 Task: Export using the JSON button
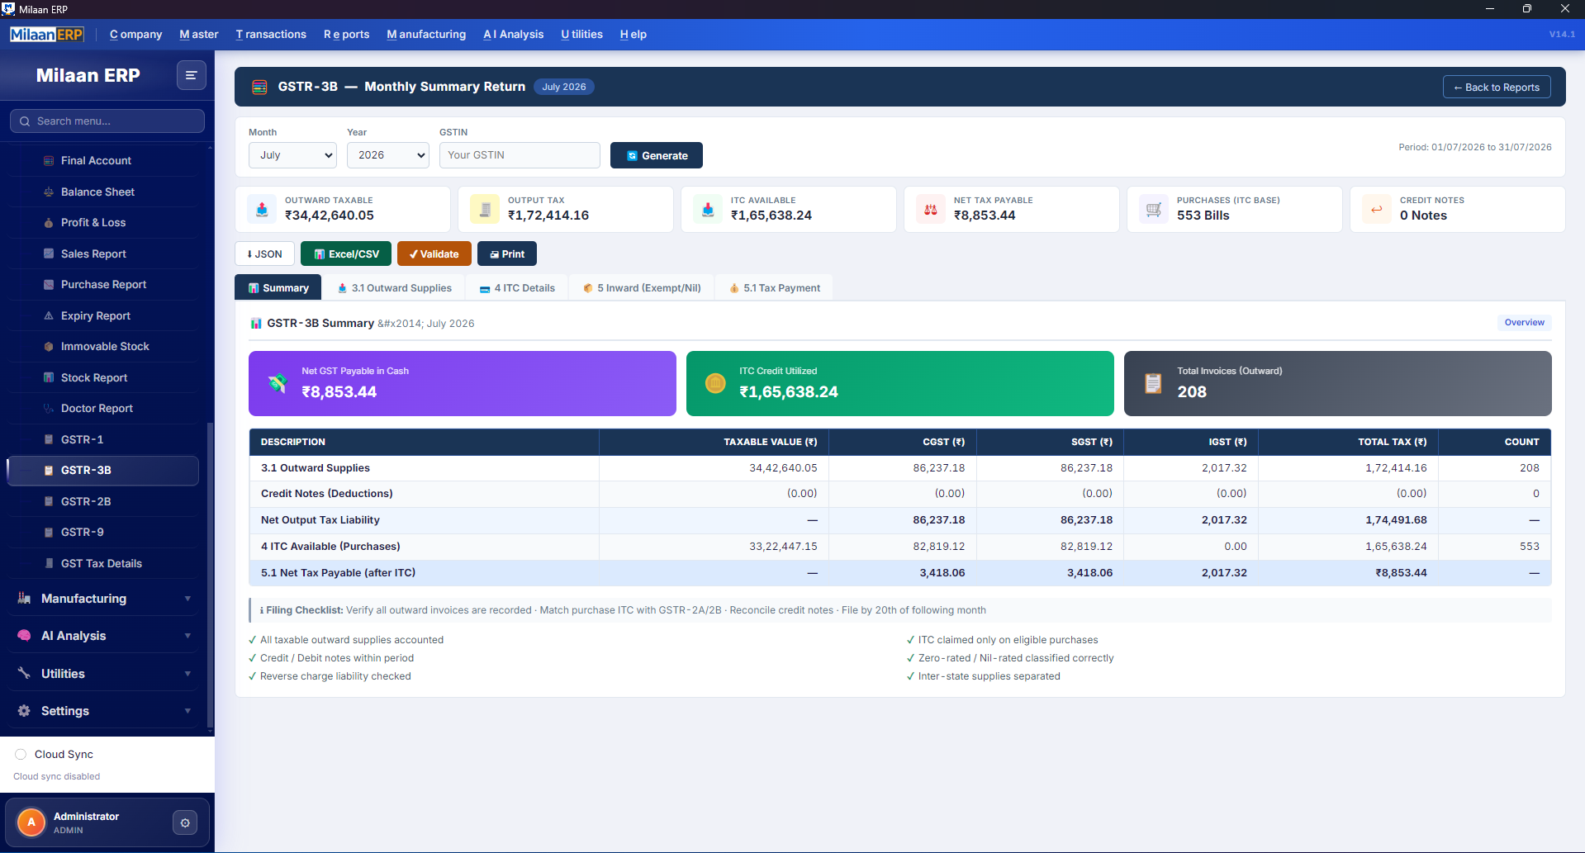(264, 254)
